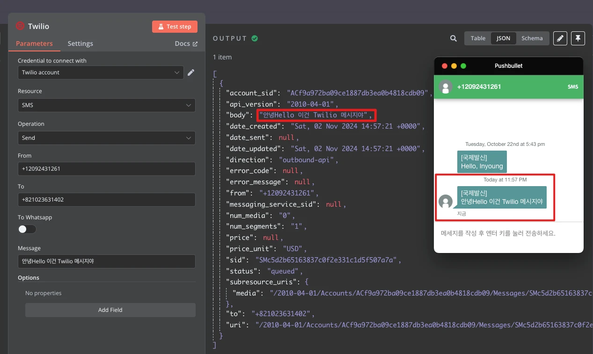The width and height of the screenshot is (593, 354).
Task: Minimize Pushbullet with the yellow button
Action: [454, 66]
